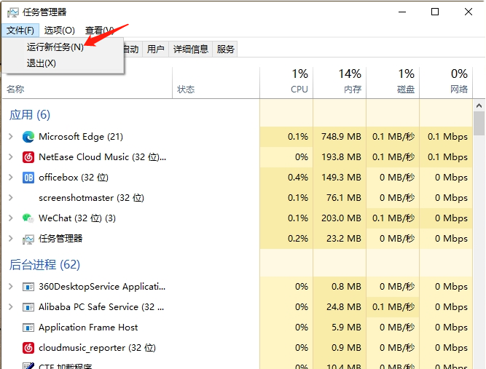Click the scrollbar up arrow
Viewport: 486px width, 369px height.
click(479, 106)
